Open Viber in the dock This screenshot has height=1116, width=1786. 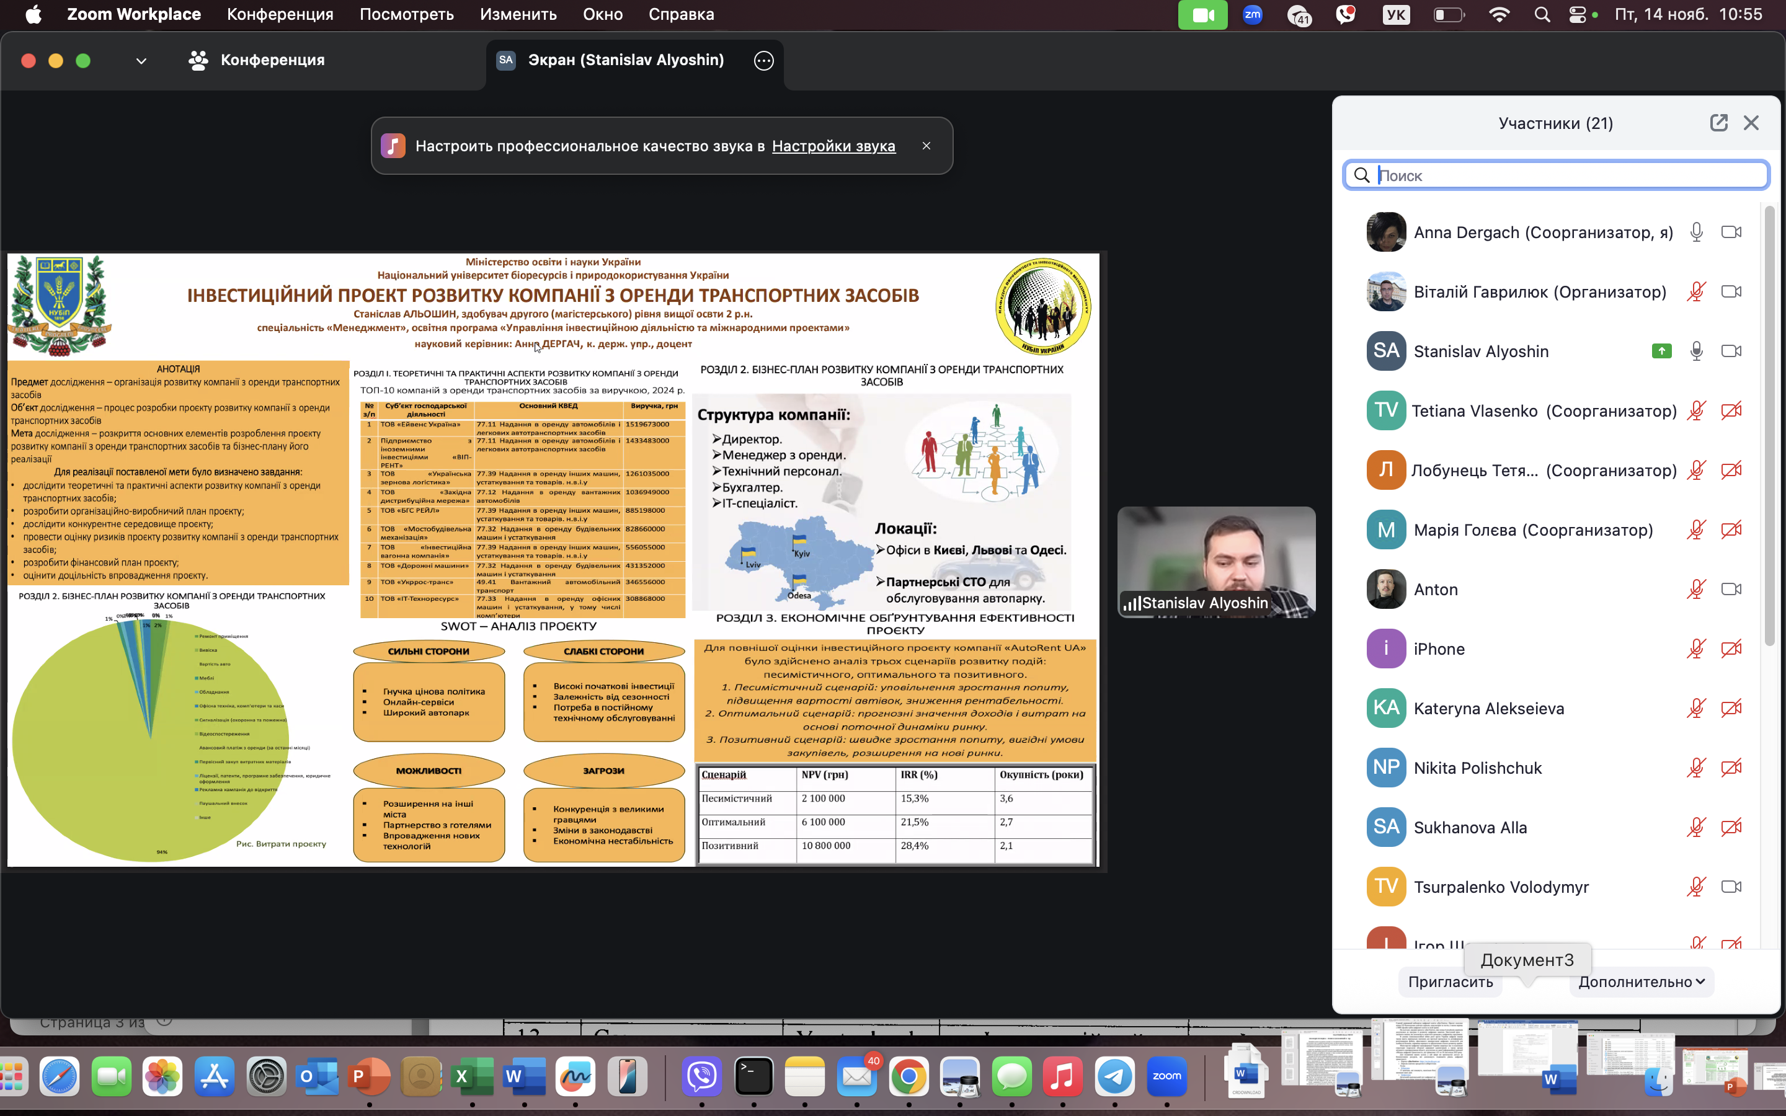click(702, 1076)
